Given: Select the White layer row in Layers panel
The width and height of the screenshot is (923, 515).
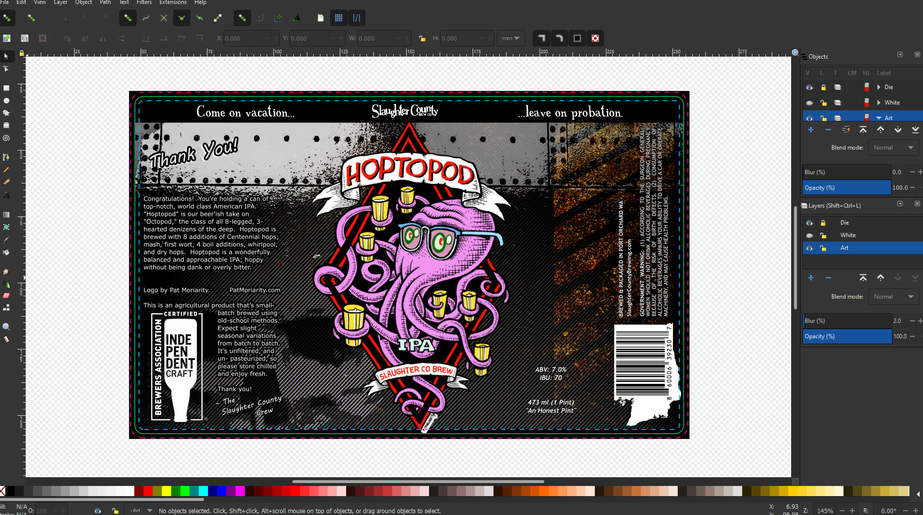Looking at the screenshot, I should coord(862,235).
